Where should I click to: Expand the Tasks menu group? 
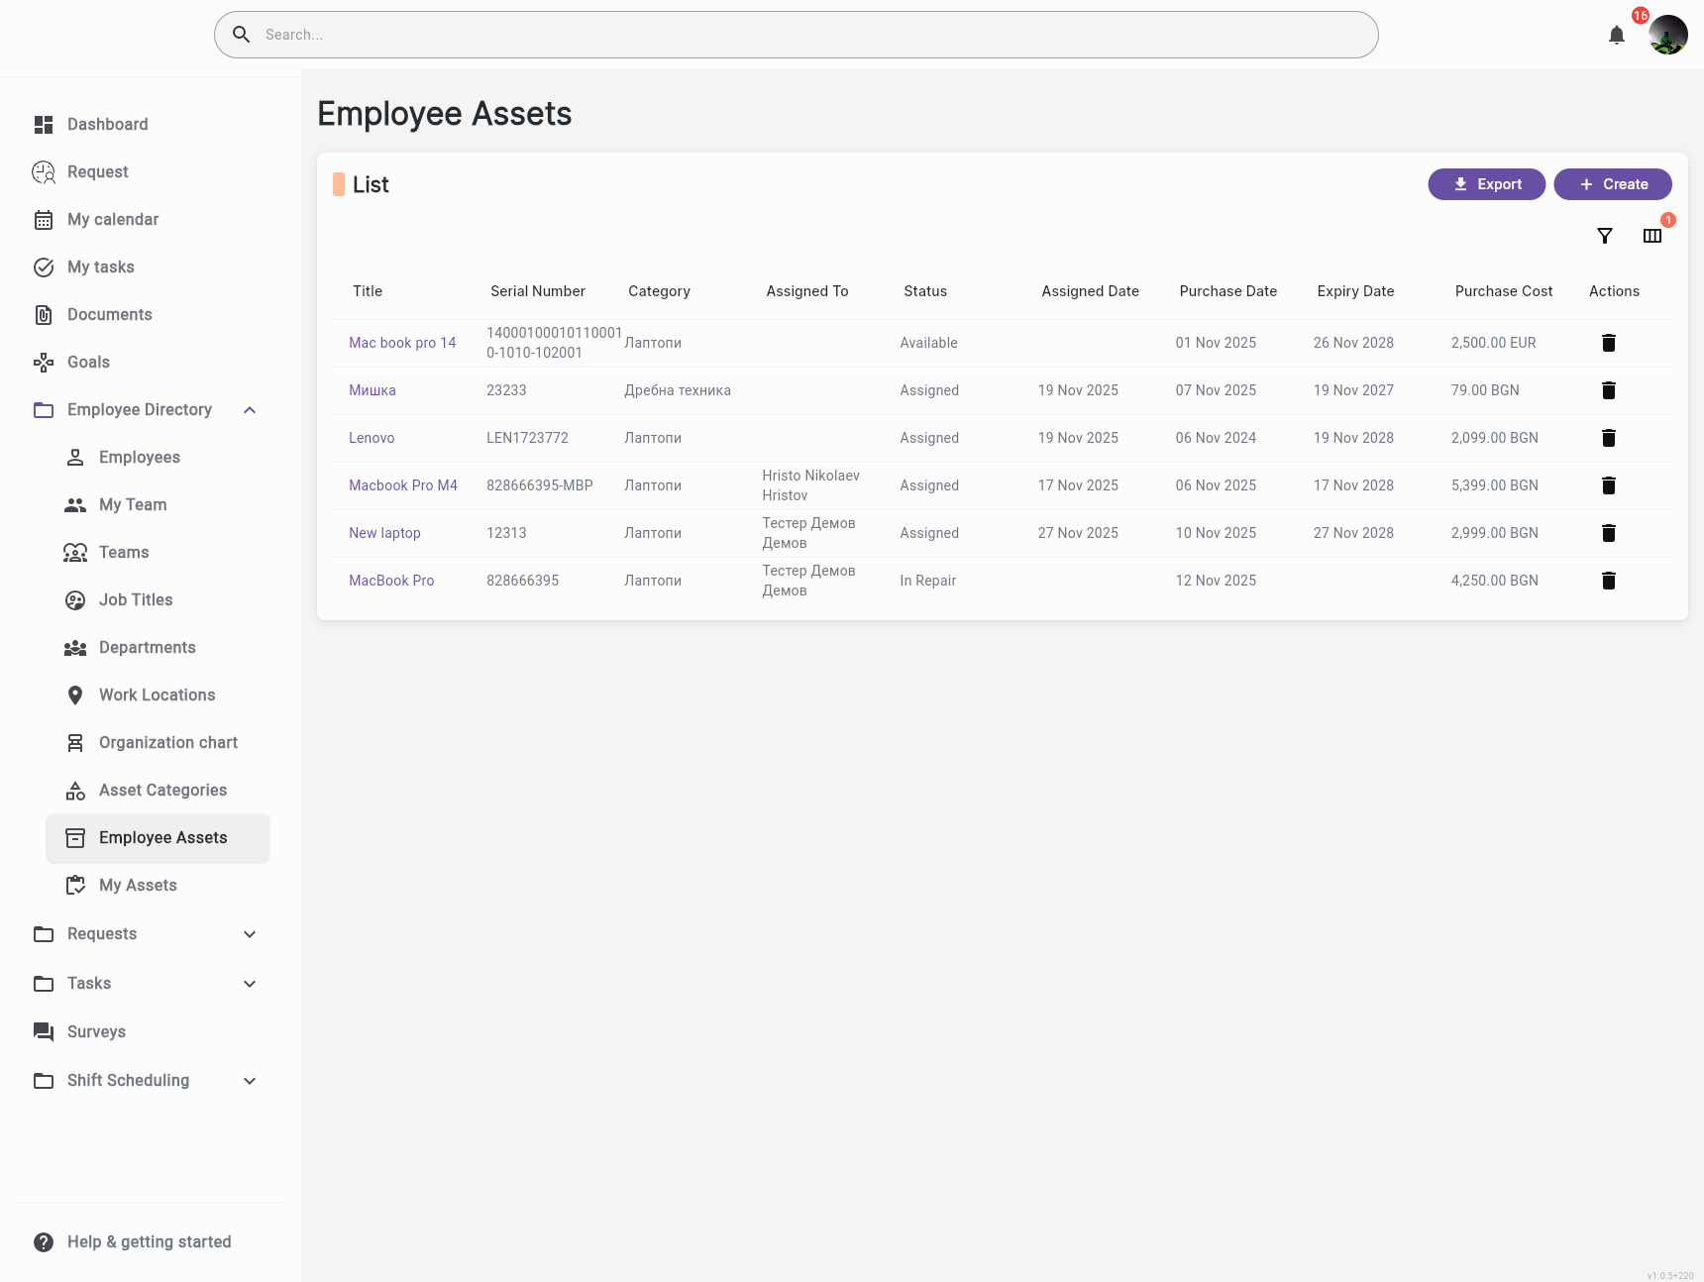click(250, 984)
